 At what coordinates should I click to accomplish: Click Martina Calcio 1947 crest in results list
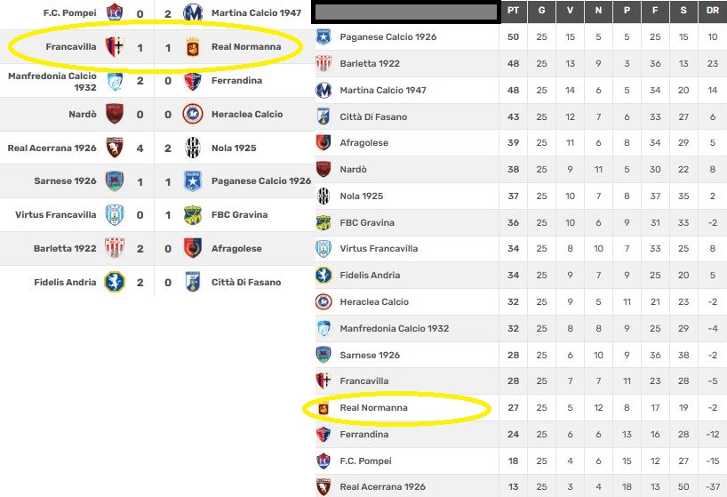(x=193, y=13)
